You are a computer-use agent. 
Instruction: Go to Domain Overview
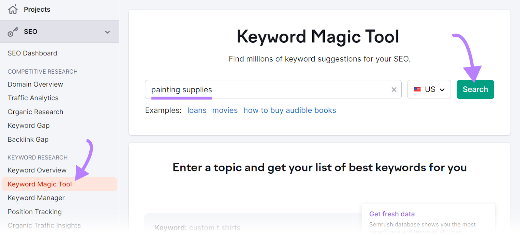tap(35, 84)
